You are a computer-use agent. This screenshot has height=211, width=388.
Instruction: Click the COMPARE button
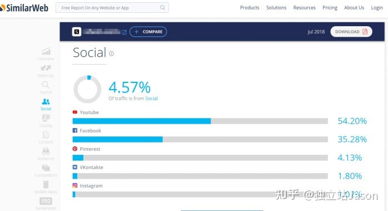(x=148, y=32)
